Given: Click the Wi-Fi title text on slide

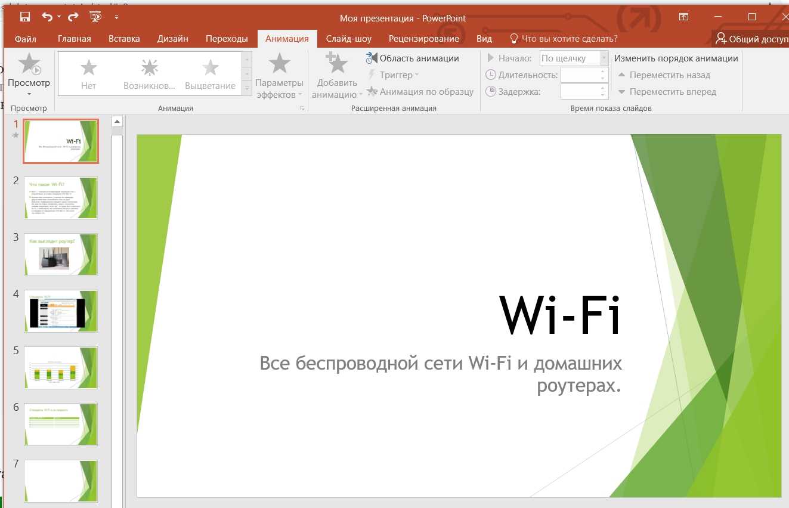Looking at the screenshot, I should pos(561,316).
